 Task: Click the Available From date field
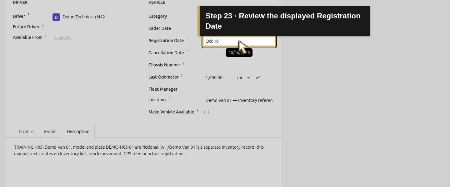95,38
